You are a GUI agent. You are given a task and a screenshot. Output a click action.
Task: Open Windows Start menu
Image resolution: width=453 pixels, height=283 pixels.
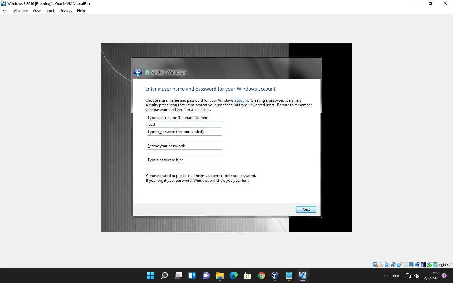point(151,276)
